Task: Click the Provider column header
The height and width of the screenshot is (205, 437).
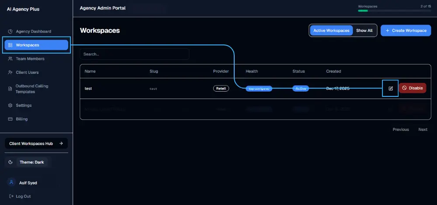Action: pyautogui.click(x=221, y=71)
